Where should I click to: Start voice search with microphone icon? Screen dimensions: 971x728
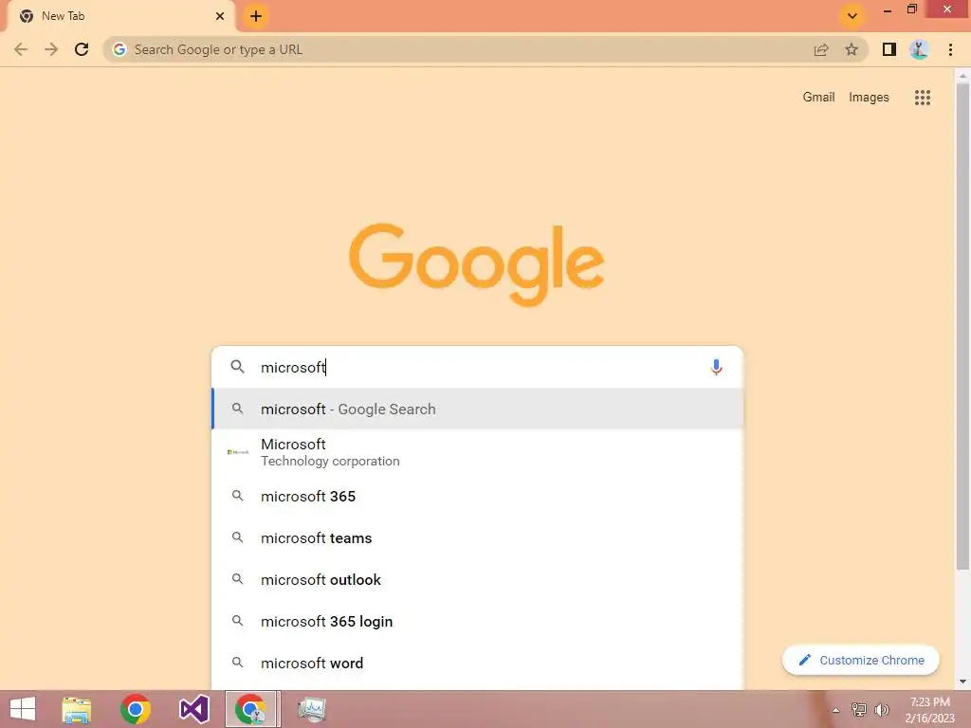[x=716, y=367]
